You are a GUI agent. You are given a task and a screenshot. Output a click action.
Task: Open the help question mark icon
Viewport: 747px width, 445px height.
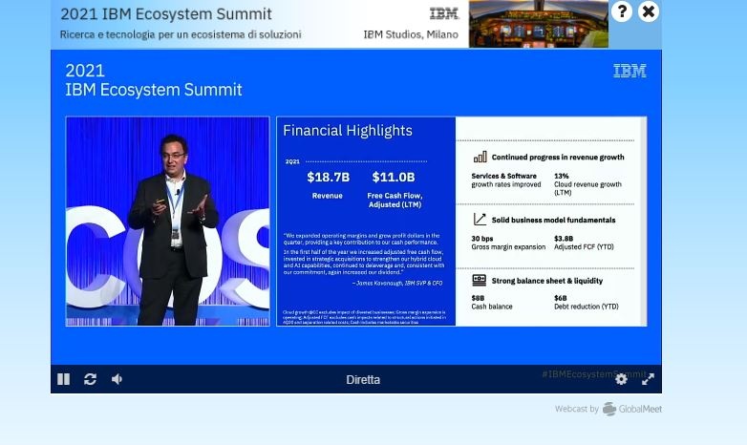(622, 11)
